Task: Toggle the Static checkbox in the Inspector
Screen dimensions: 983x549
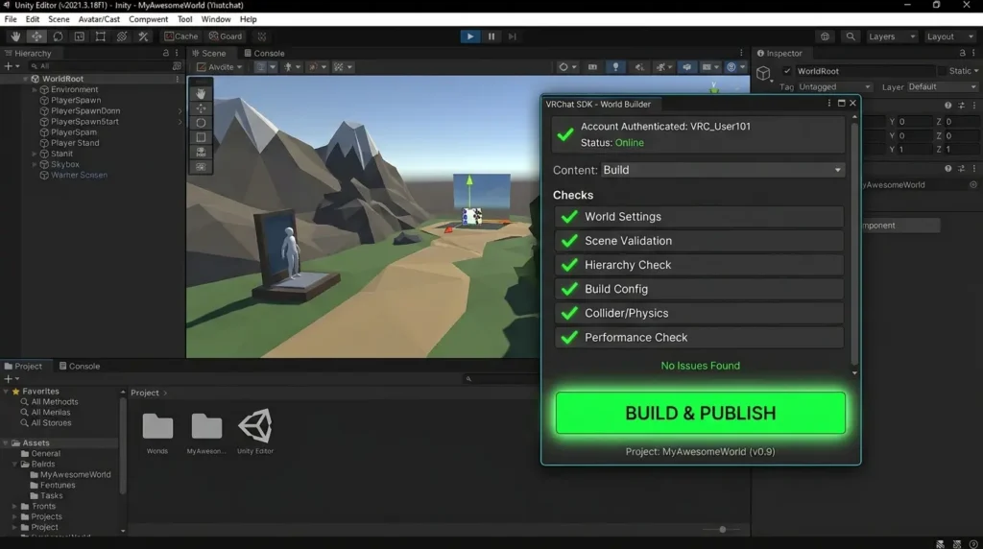Action: pyautogui.click(x=942, y=71)
